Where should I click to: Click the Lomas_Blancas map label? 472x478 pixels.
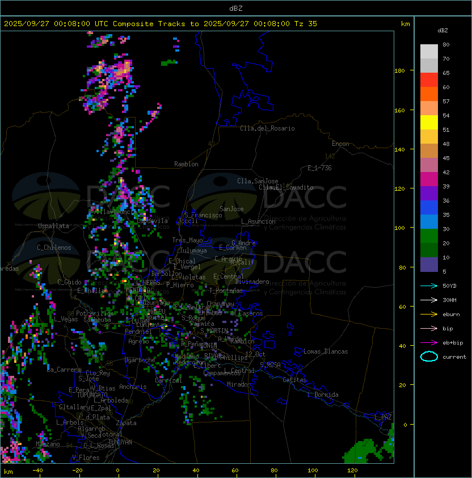point(326,351)
